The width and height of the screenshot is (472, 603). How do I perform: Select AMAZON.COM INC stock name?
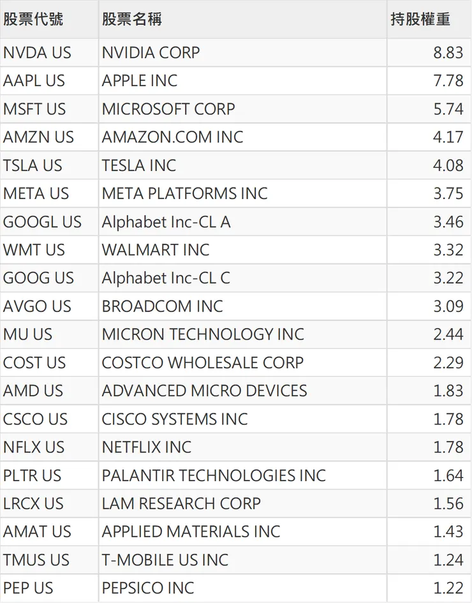172,137
